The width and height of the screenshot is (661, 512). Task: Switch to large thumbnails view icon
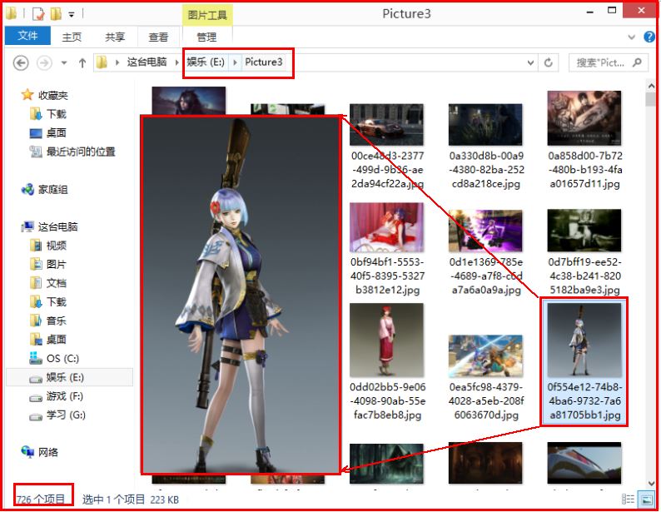[646, 500]
